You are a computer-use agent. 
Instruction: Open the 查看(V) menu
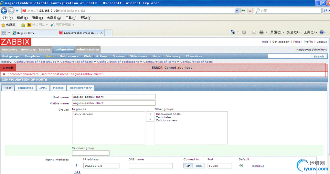(37, 18)
